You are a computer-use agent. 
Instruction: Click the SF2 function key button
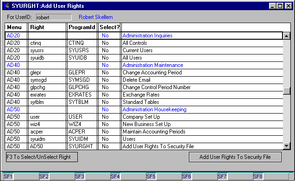click(44, 176)
